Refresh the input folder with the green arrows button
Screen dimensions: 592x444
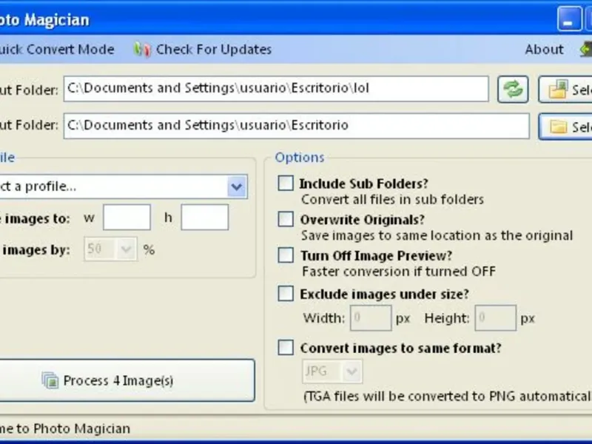pos(513,89)
